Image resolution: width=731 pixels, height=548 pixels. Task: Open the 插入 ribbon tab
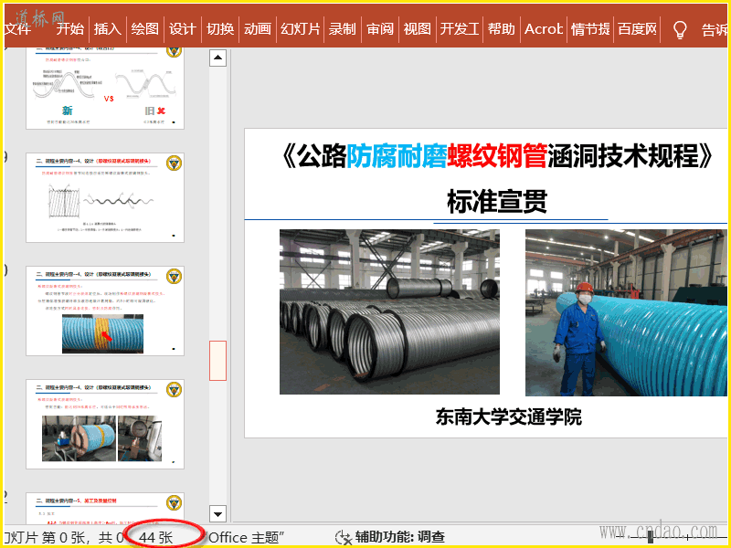(x=107, y=29)
